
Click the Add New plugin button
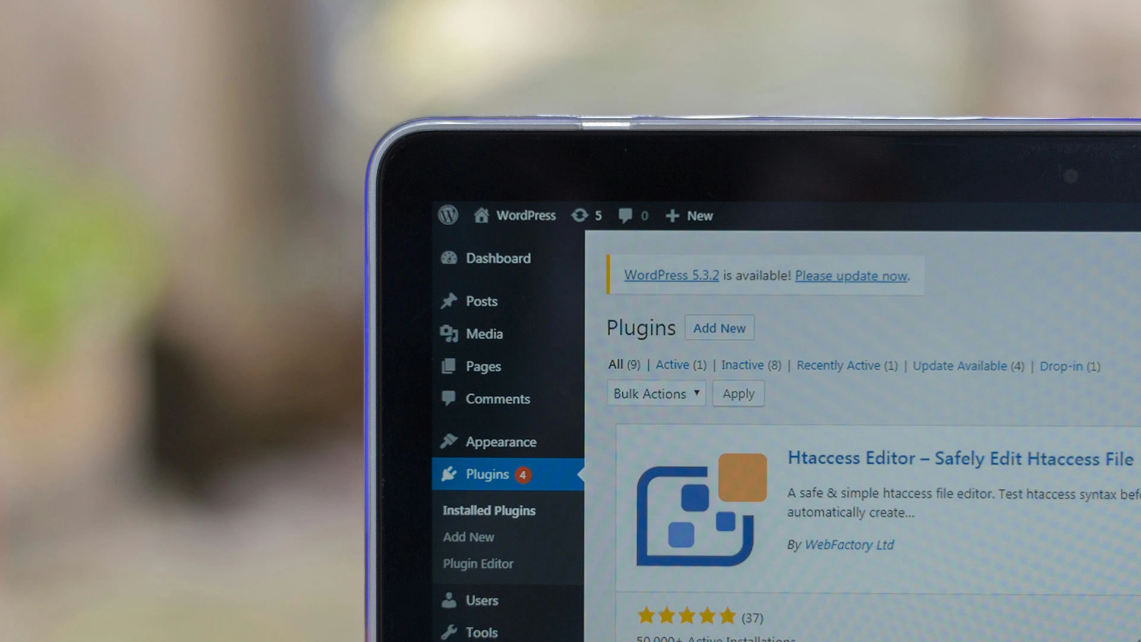pos(718,328)
